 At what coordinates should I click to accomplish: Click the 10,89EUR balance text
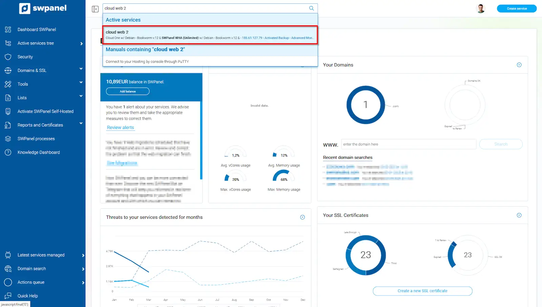[x=135, y=82]
